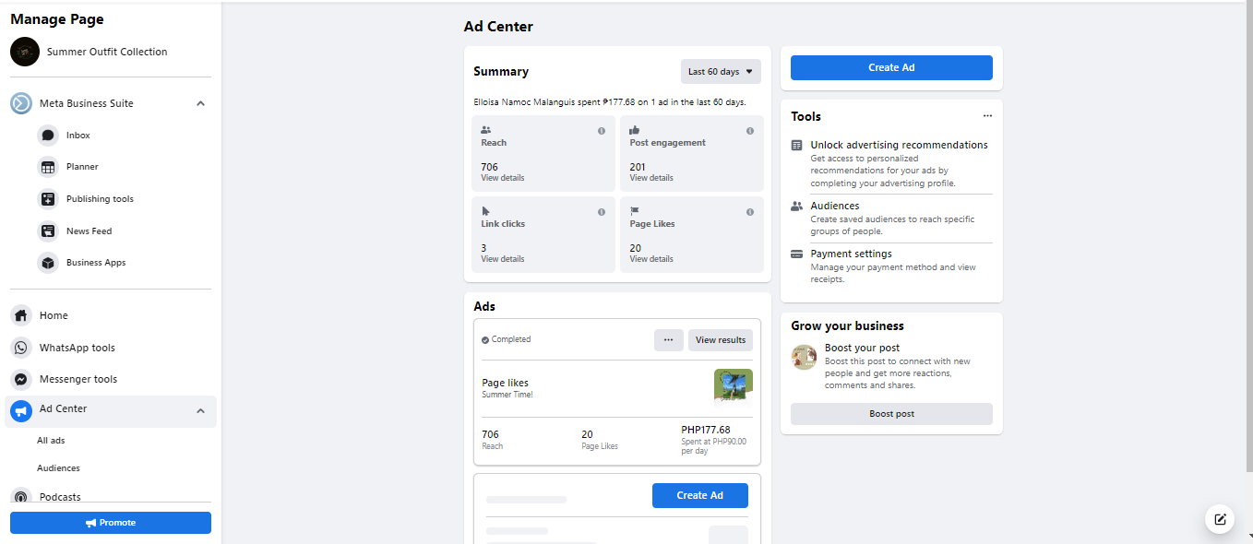Open the Inbox icon in sidebar

pyautogui.click(x=48, y=136)
